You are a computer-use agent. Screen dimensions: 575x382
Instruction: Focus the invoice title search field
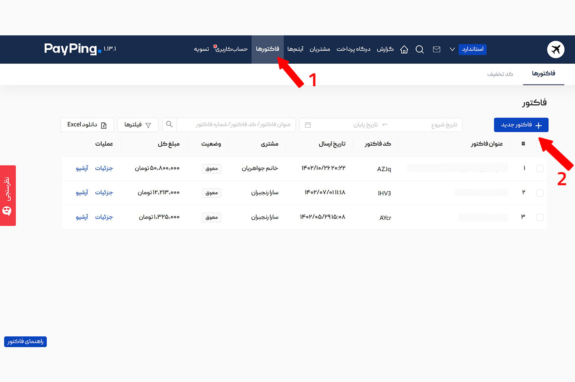[236, 125]
